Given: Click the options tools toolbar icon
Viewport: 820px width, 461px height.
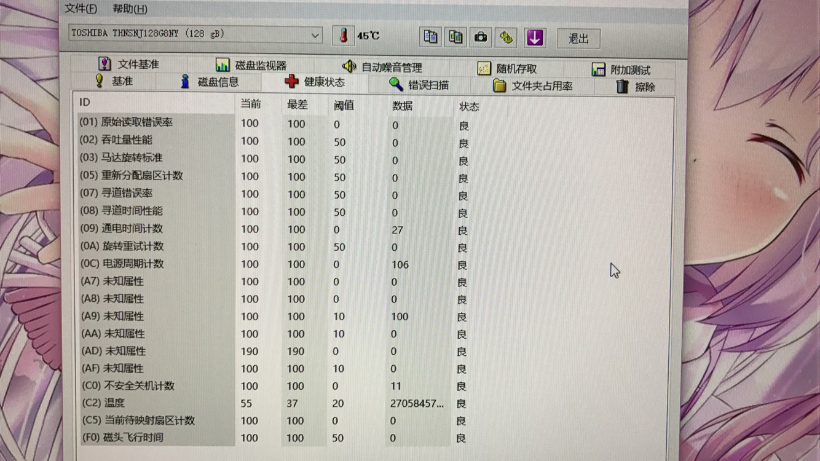Looking at the screenshot, I should point(507,37).
